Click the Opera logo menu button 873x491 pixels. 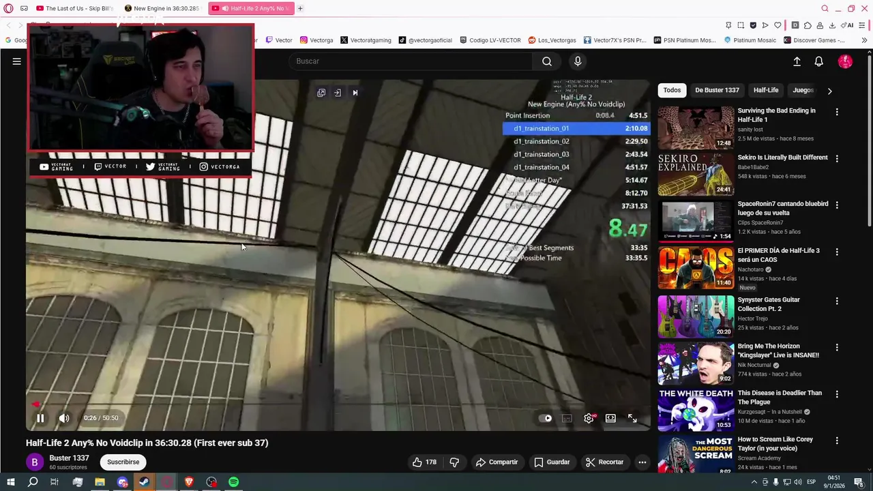coord(8,8)
